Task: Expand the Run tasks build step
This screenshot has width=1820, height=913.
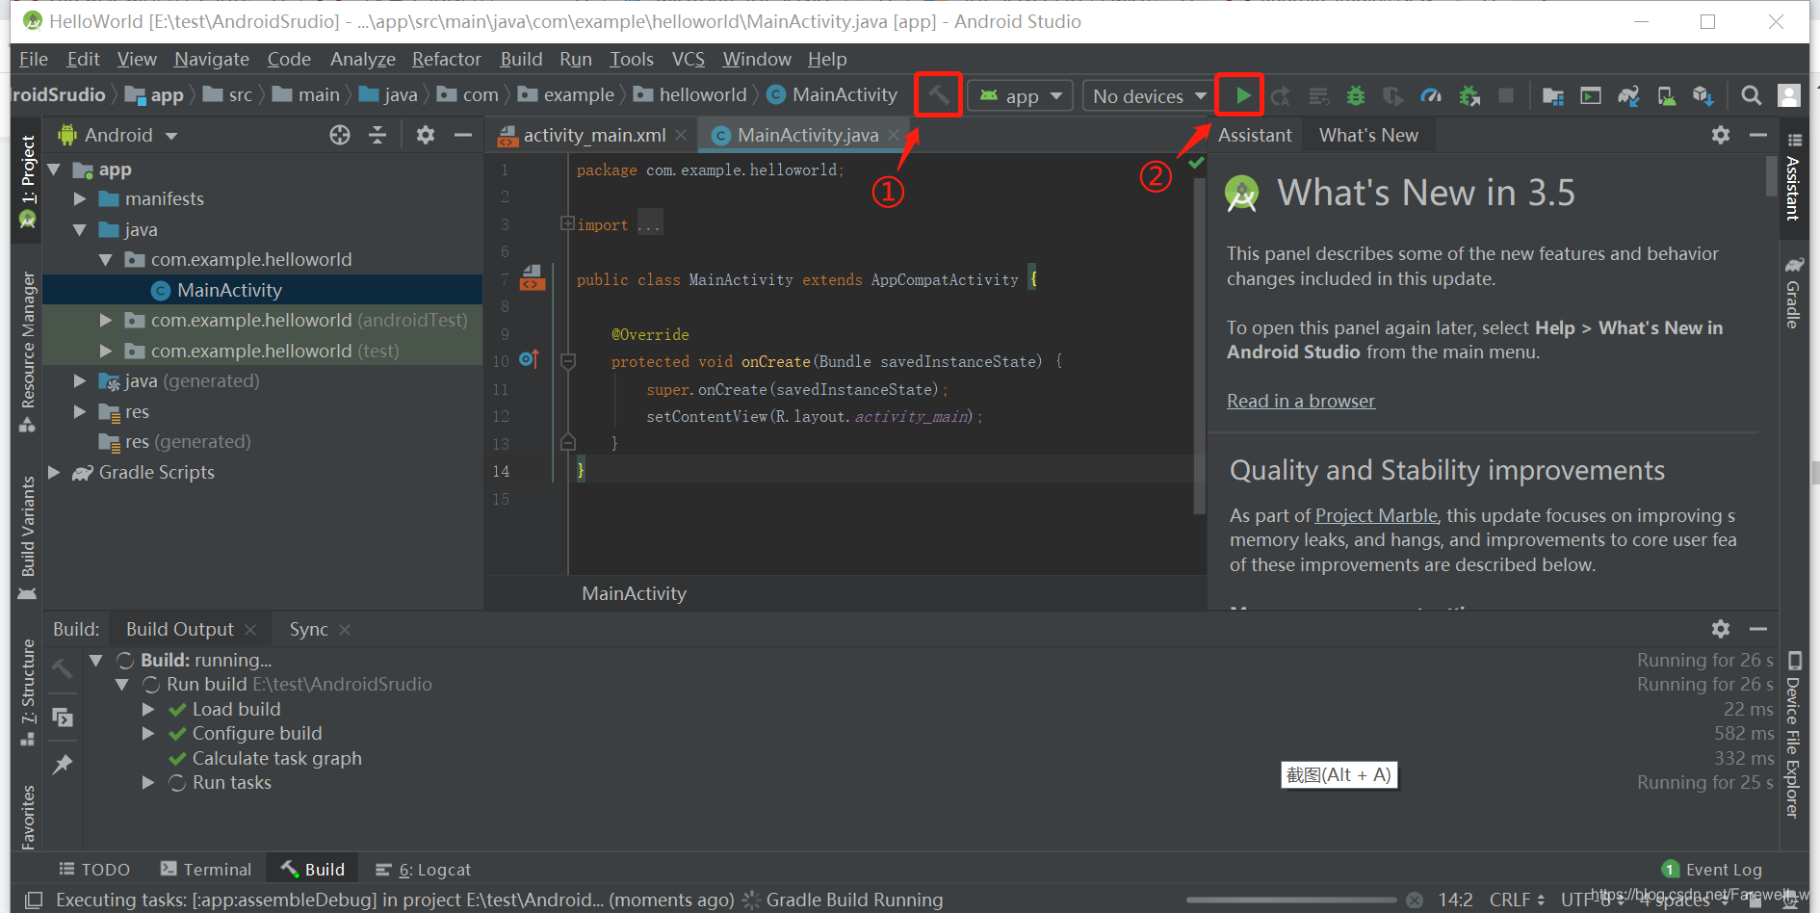Action: coord(148,783)
